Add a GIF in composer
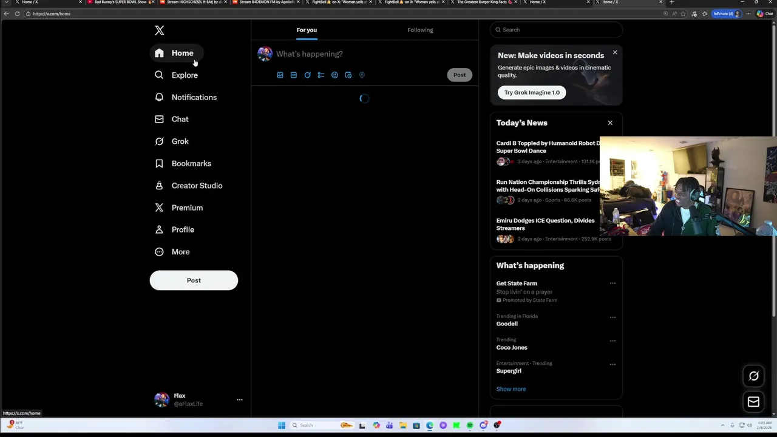 click(294, 75)
